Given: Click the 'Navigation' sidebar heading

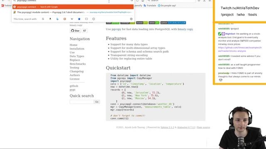Looking at the screenshot, I should click(80, 39).
